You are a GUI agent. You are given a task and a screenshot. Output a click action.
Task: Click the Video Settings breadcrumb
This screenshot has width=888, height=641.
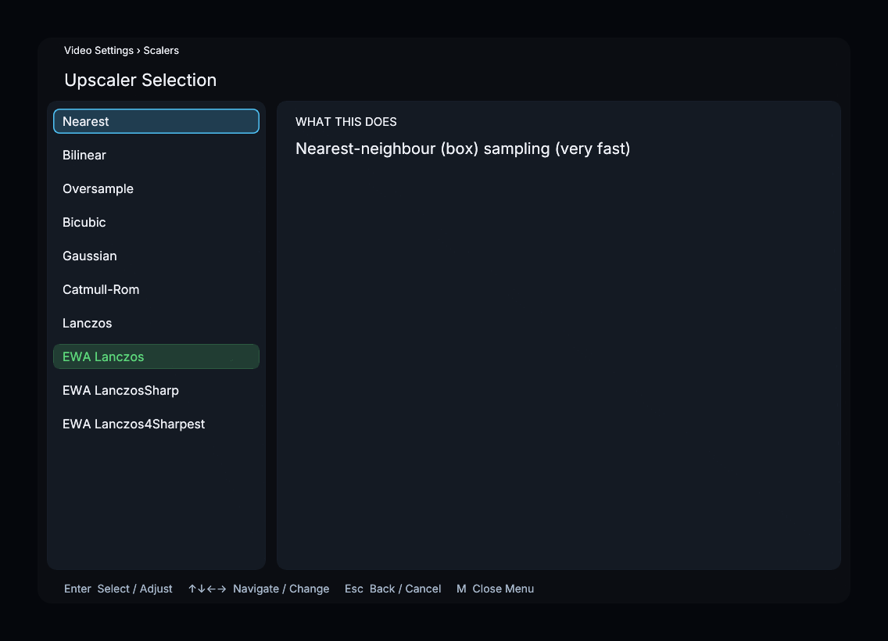pos(98,50)
